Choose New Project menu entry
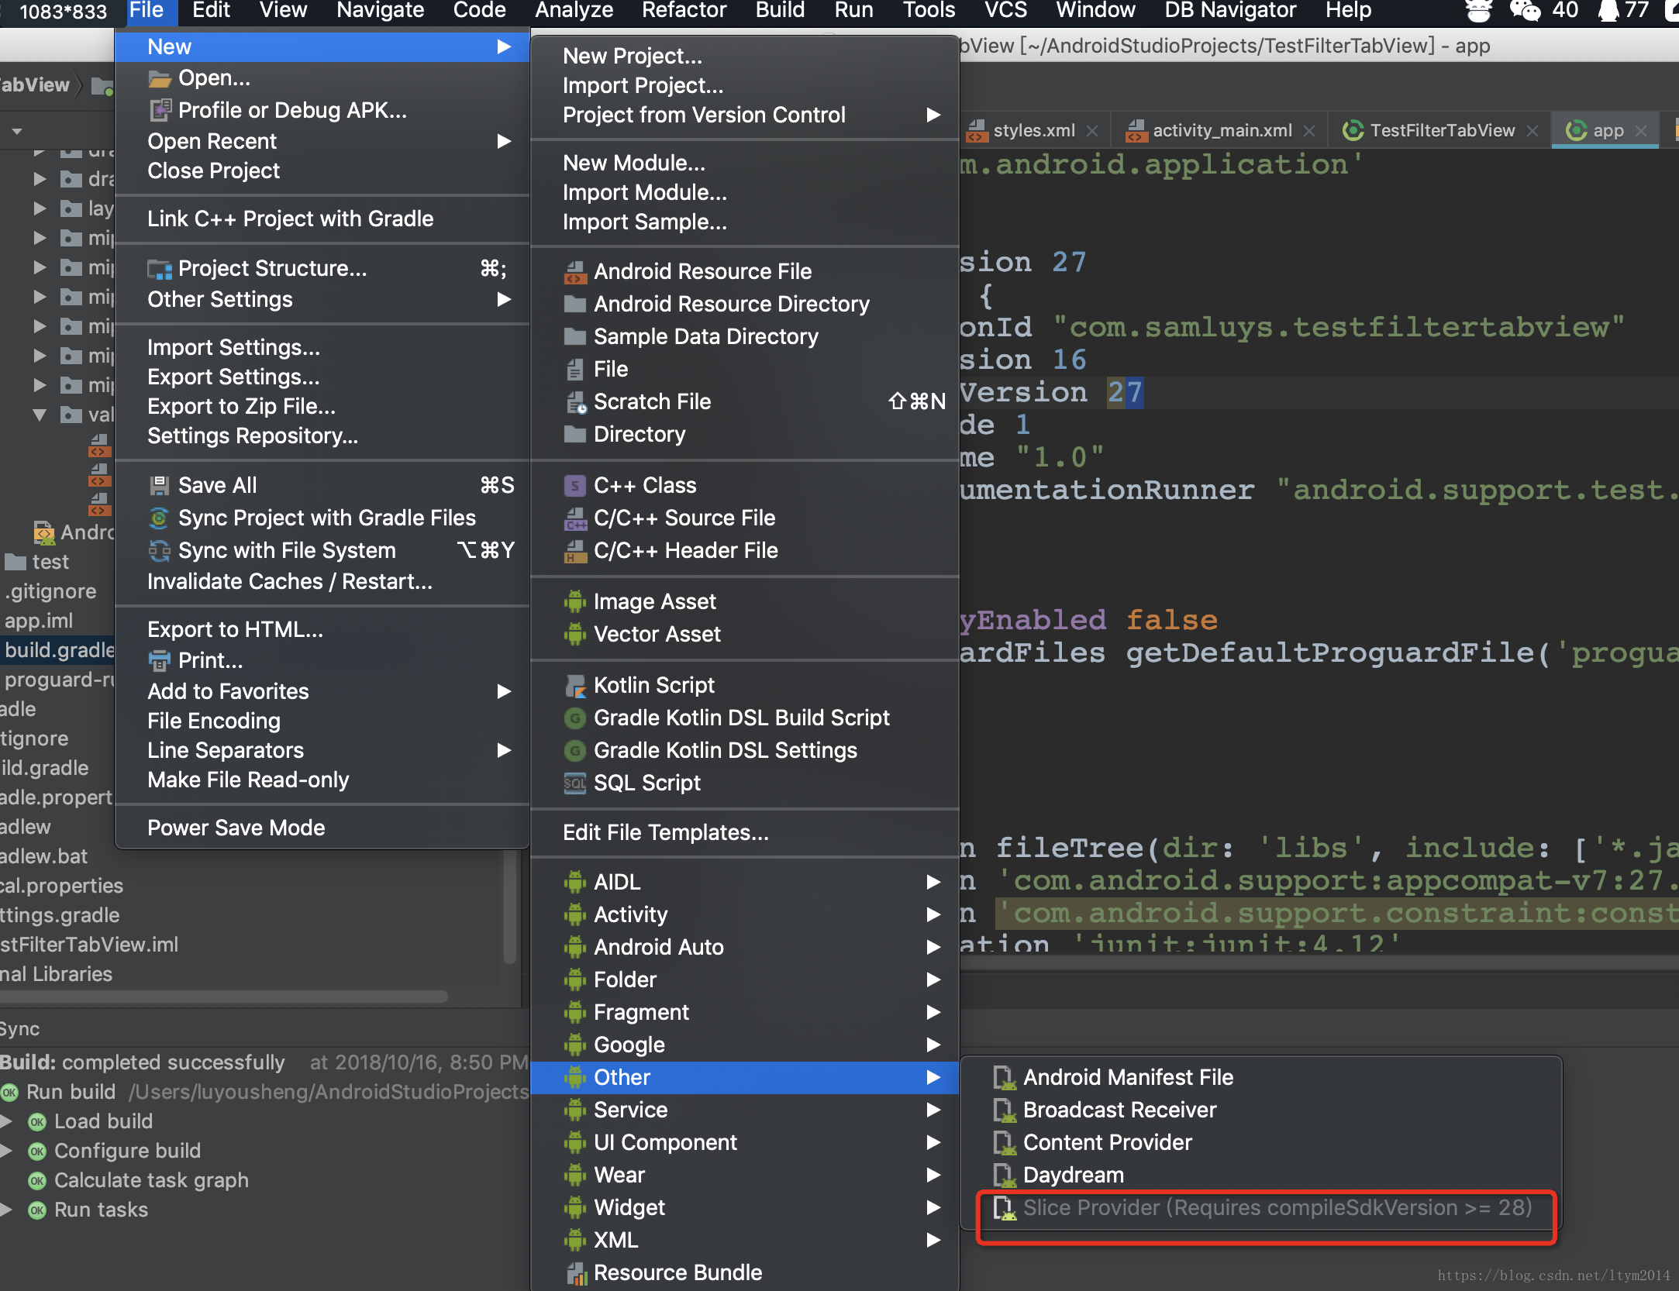The image size is (1679, 1291). (745, 56)
